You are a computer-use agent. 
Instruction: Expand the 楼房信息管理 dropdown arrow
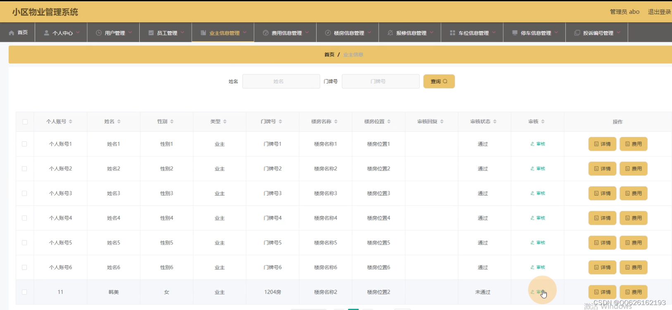(x=369, y=32)
